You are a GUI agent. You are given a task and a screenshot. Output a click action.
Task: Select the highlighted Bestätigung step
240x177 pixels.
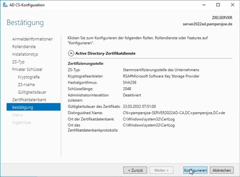click(23, 107)
